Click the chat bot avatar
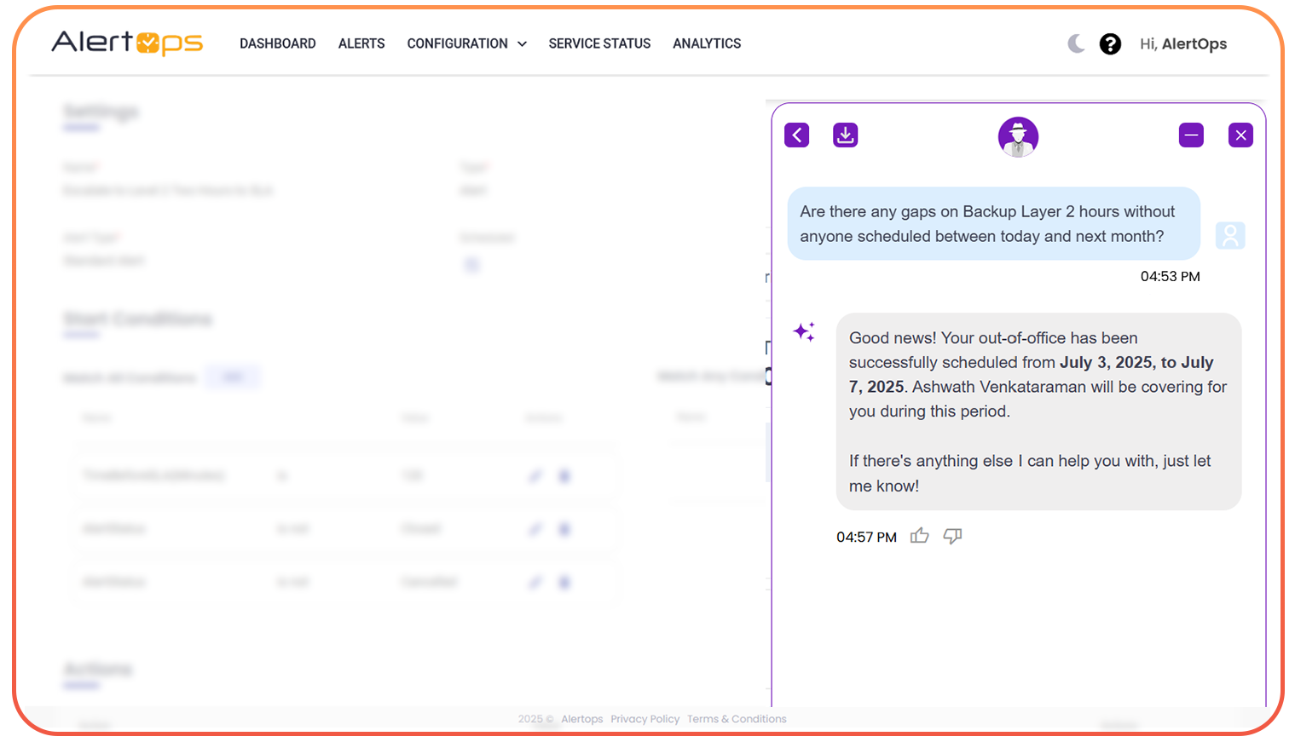 tap(1018, 137)
